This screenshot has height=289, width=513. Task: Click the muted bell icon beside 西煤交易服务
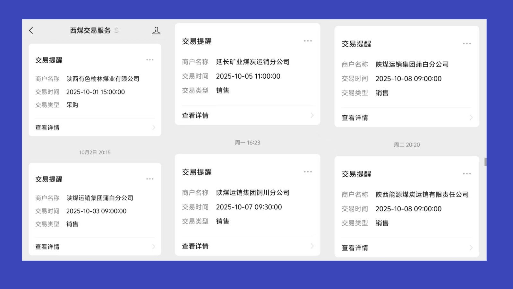(x=117, y=31)
